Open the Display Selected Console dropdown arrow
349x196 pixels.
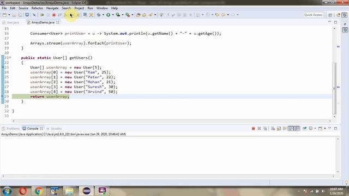(315, 128)
